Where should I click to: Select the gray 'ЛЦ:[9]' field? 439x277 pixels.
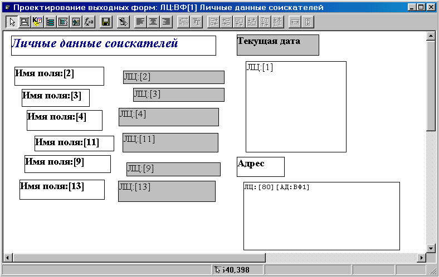coord(173,170)
